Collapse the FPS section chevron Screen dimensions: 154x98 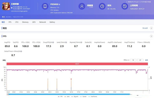pyautogui.click(x=151, y=36)
